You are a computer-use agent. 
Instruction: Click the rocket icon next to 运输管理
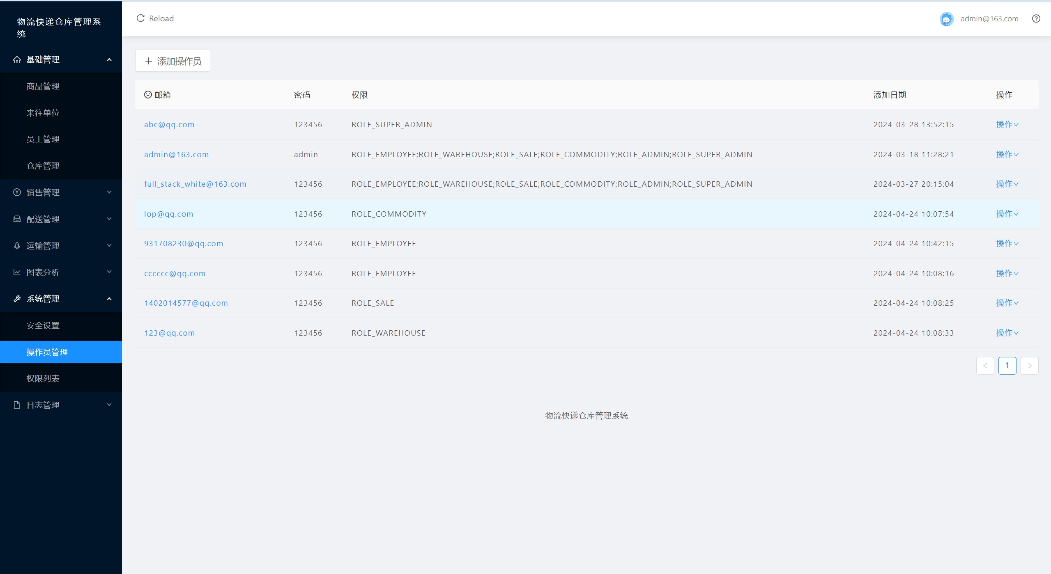click(x=17, y=246)
